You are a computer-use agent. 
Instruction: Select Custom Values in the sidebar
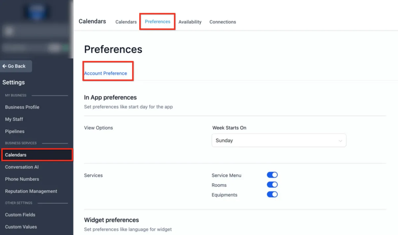pos(21,227)
